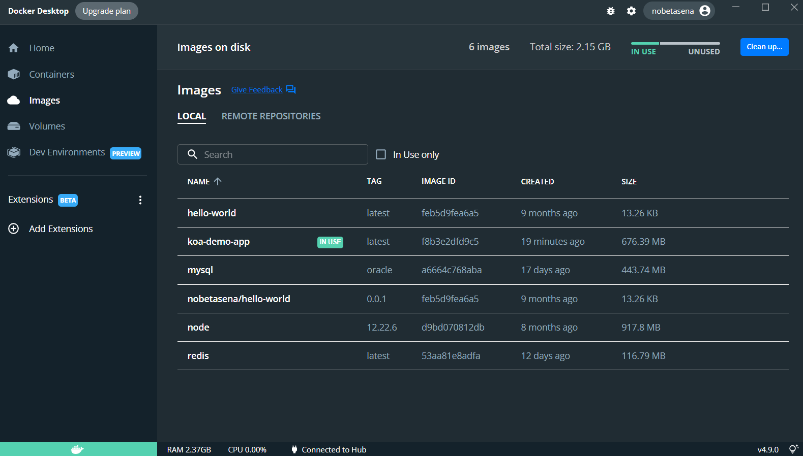Click the notifications icon in bottom corner
Image resolution: width=803 pixels, height=456 pixels.
point(793,449)
